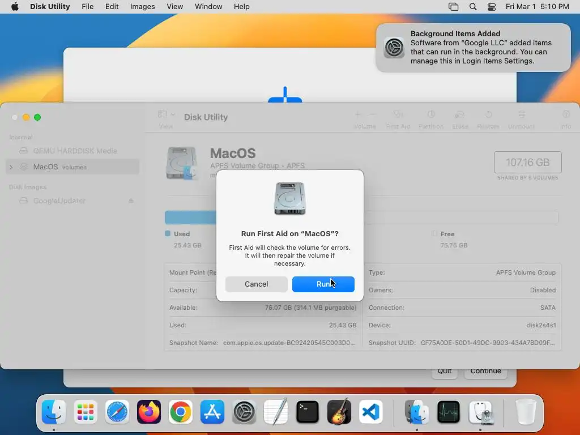
Task: Open GarageBand from the Dock
Action: point(339,412)
